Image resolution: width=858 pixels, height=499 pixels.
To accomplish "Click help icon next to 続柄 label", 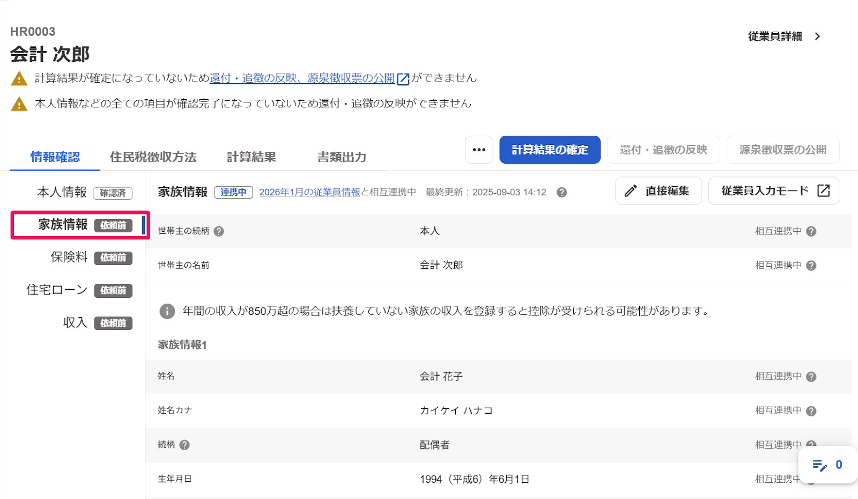I will [184, 445].
